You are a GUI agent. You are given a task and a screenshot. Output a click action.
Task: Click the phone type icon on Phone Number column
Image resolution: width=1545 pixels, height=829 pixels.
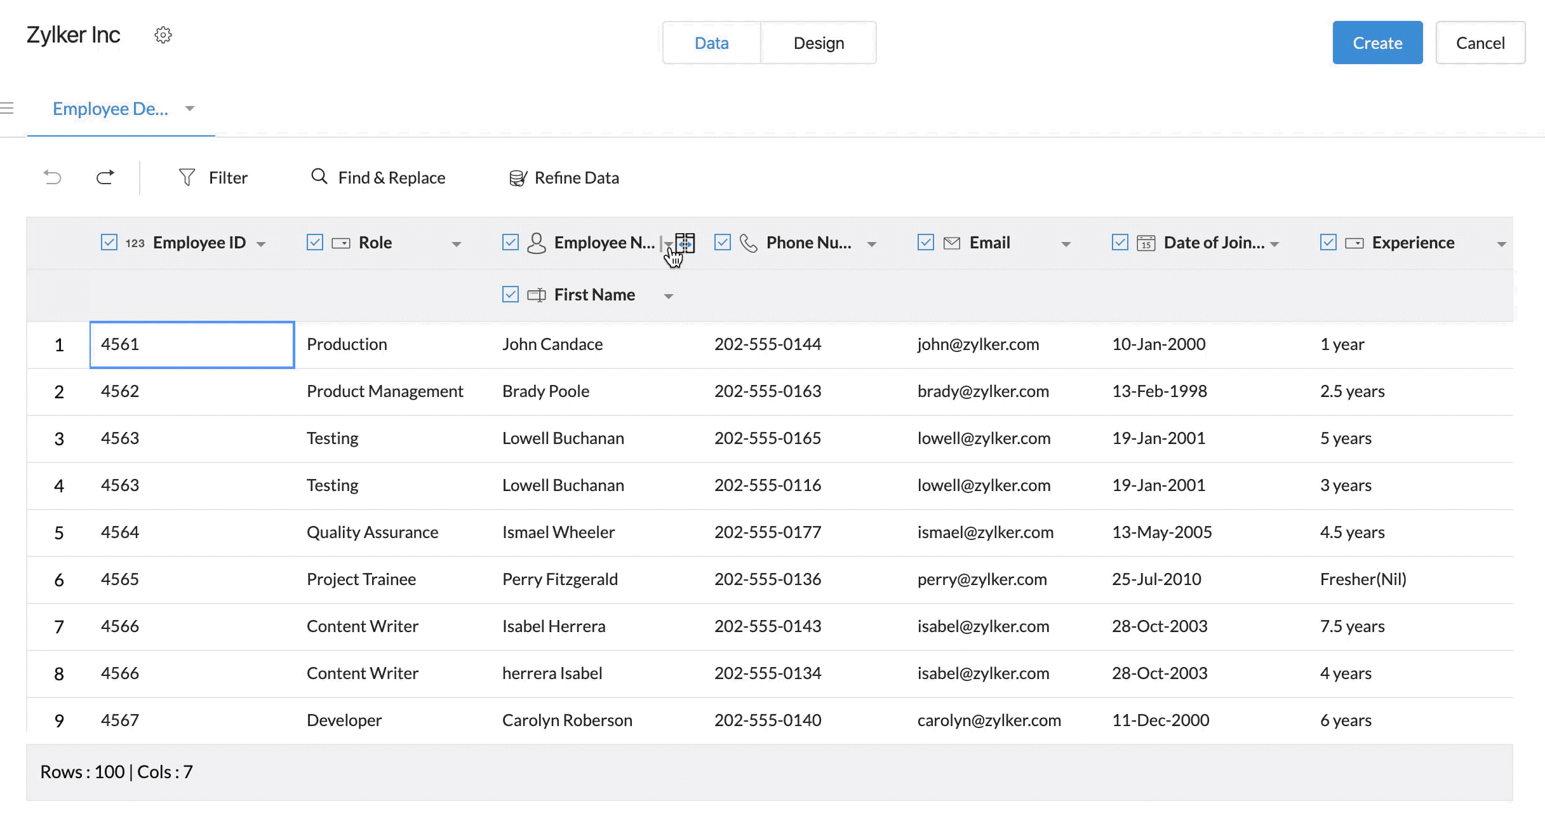coord(749,243)
